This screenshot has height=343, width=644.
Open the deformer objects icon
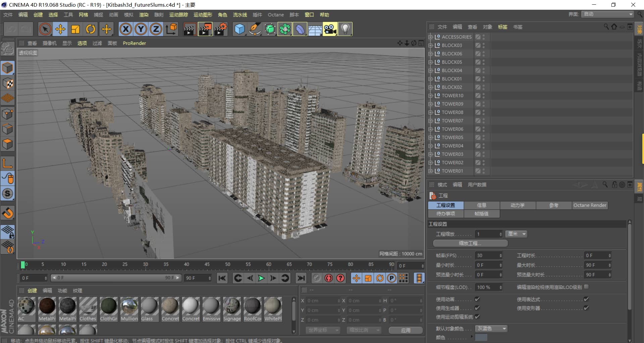300,29
